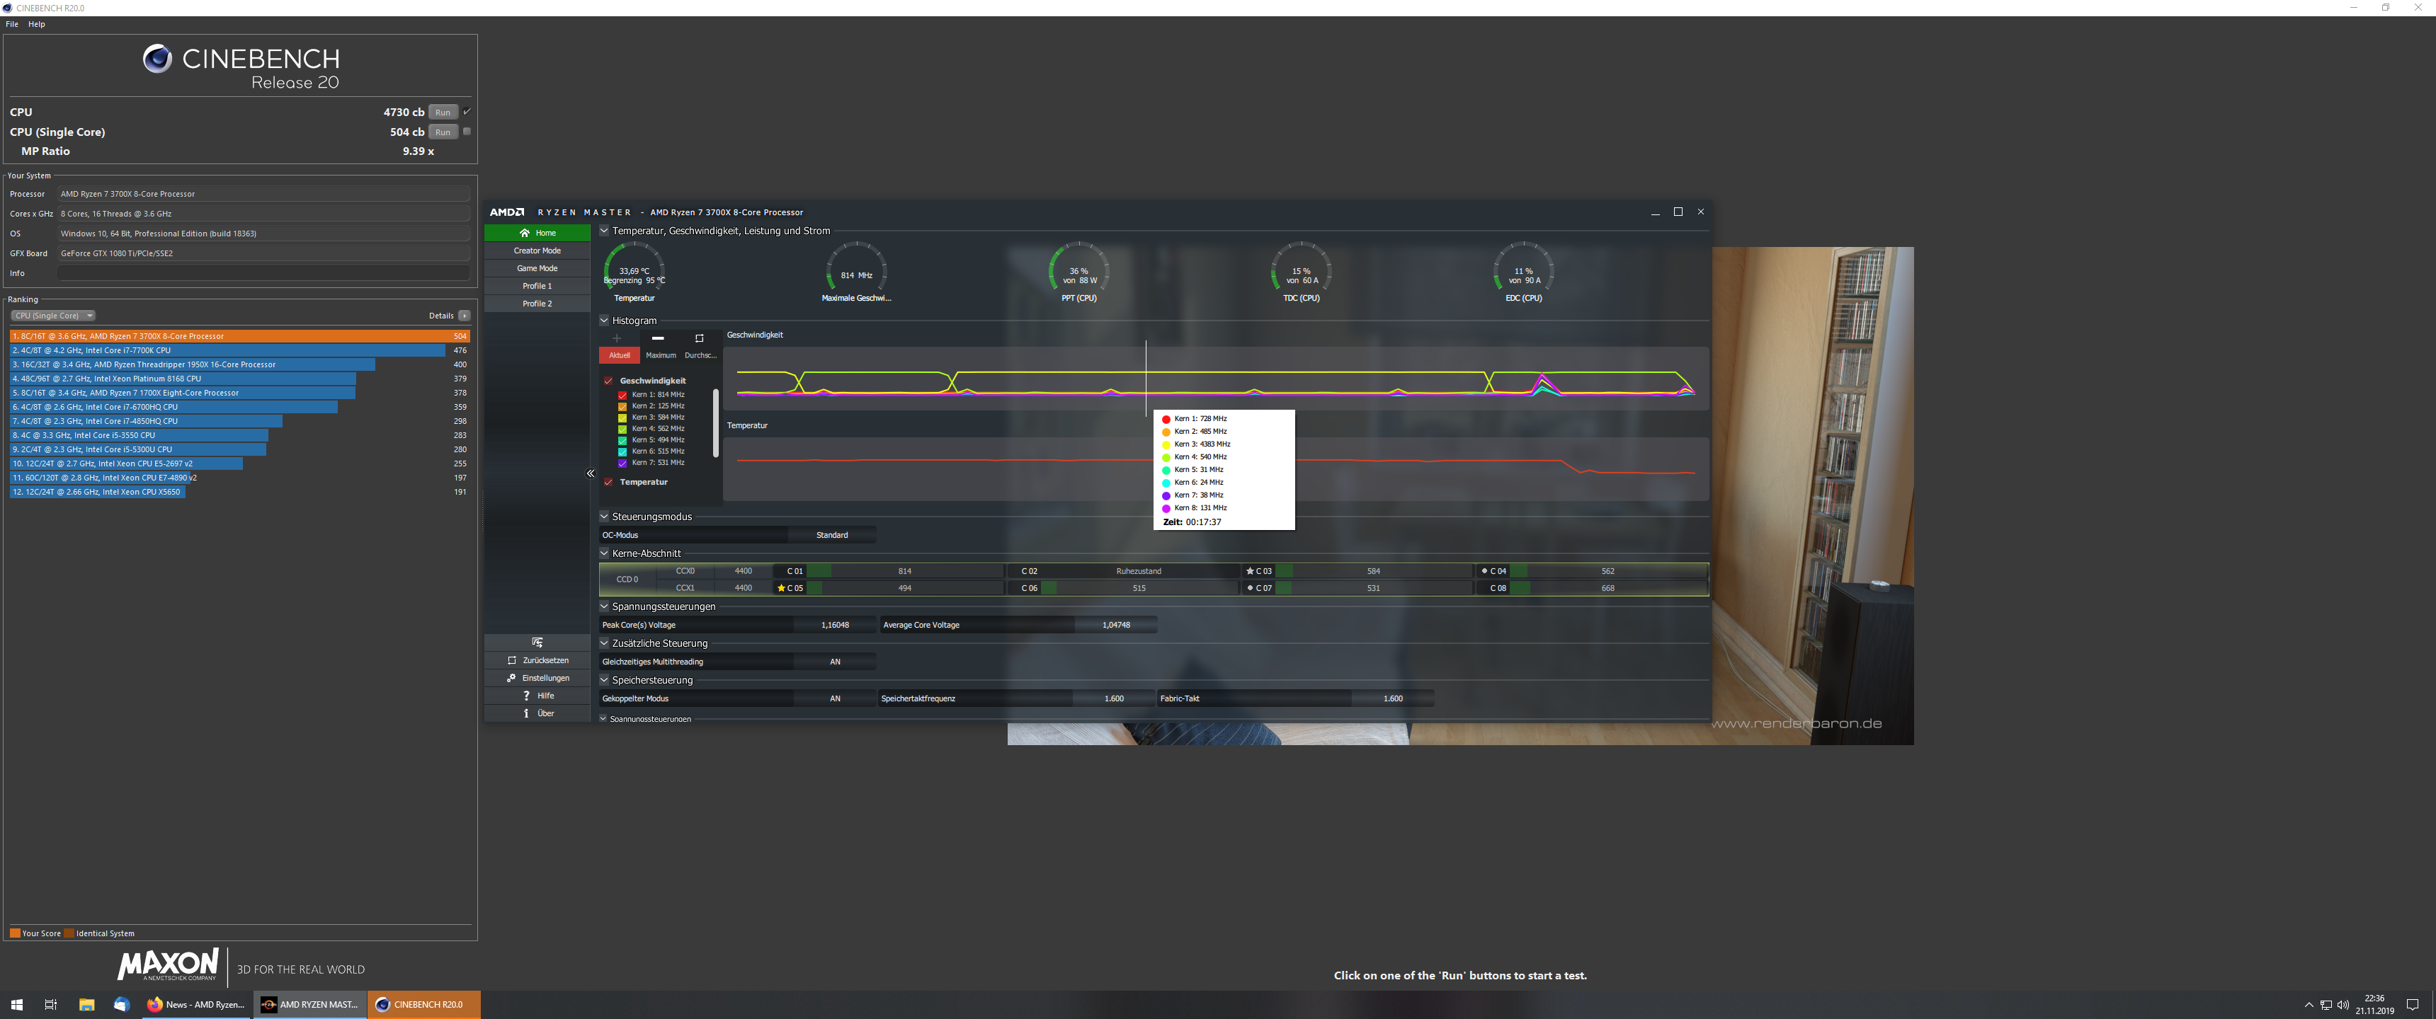Collapse the Speichersteuerung section
The width and height of the screenshot is (2436, 1019).
click(x=603, y=679)
